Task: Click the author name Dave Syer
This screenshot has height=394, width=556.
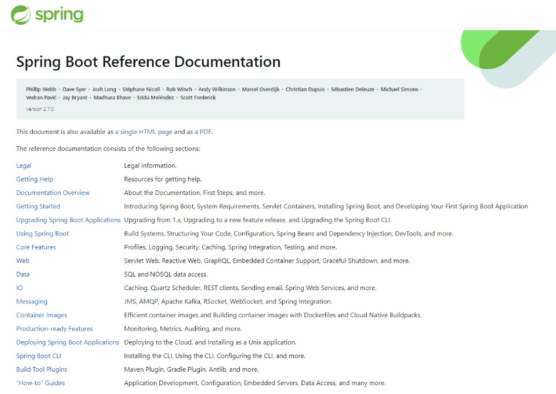Action: [75, 89]
